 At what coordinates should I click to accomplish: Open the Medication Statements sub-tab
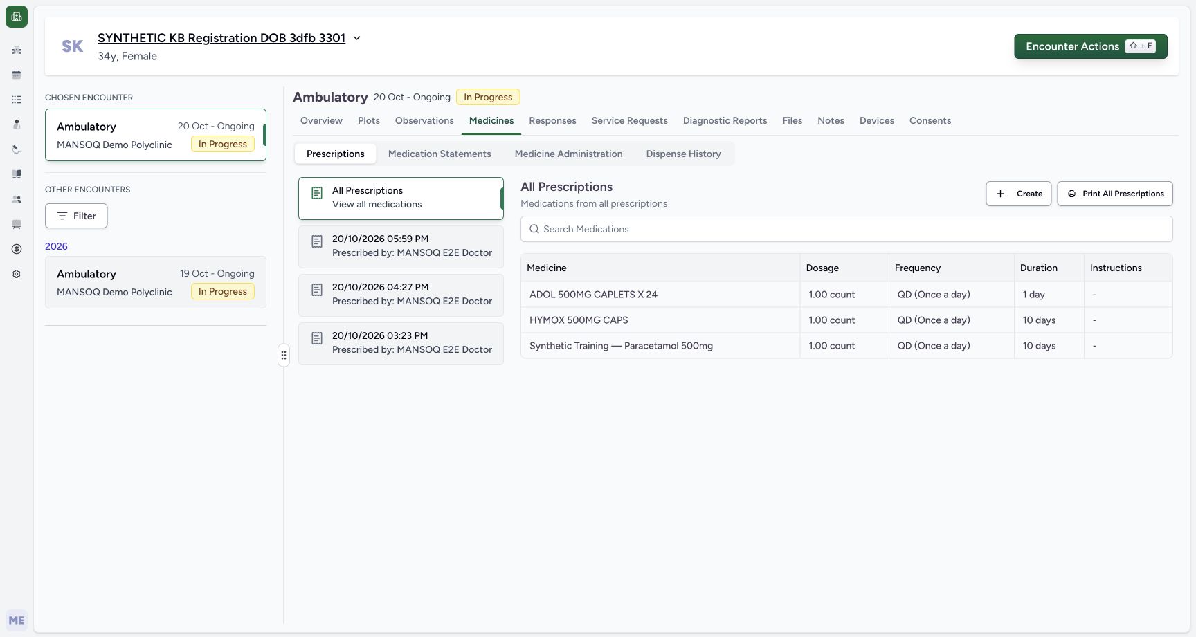[440, 154]
